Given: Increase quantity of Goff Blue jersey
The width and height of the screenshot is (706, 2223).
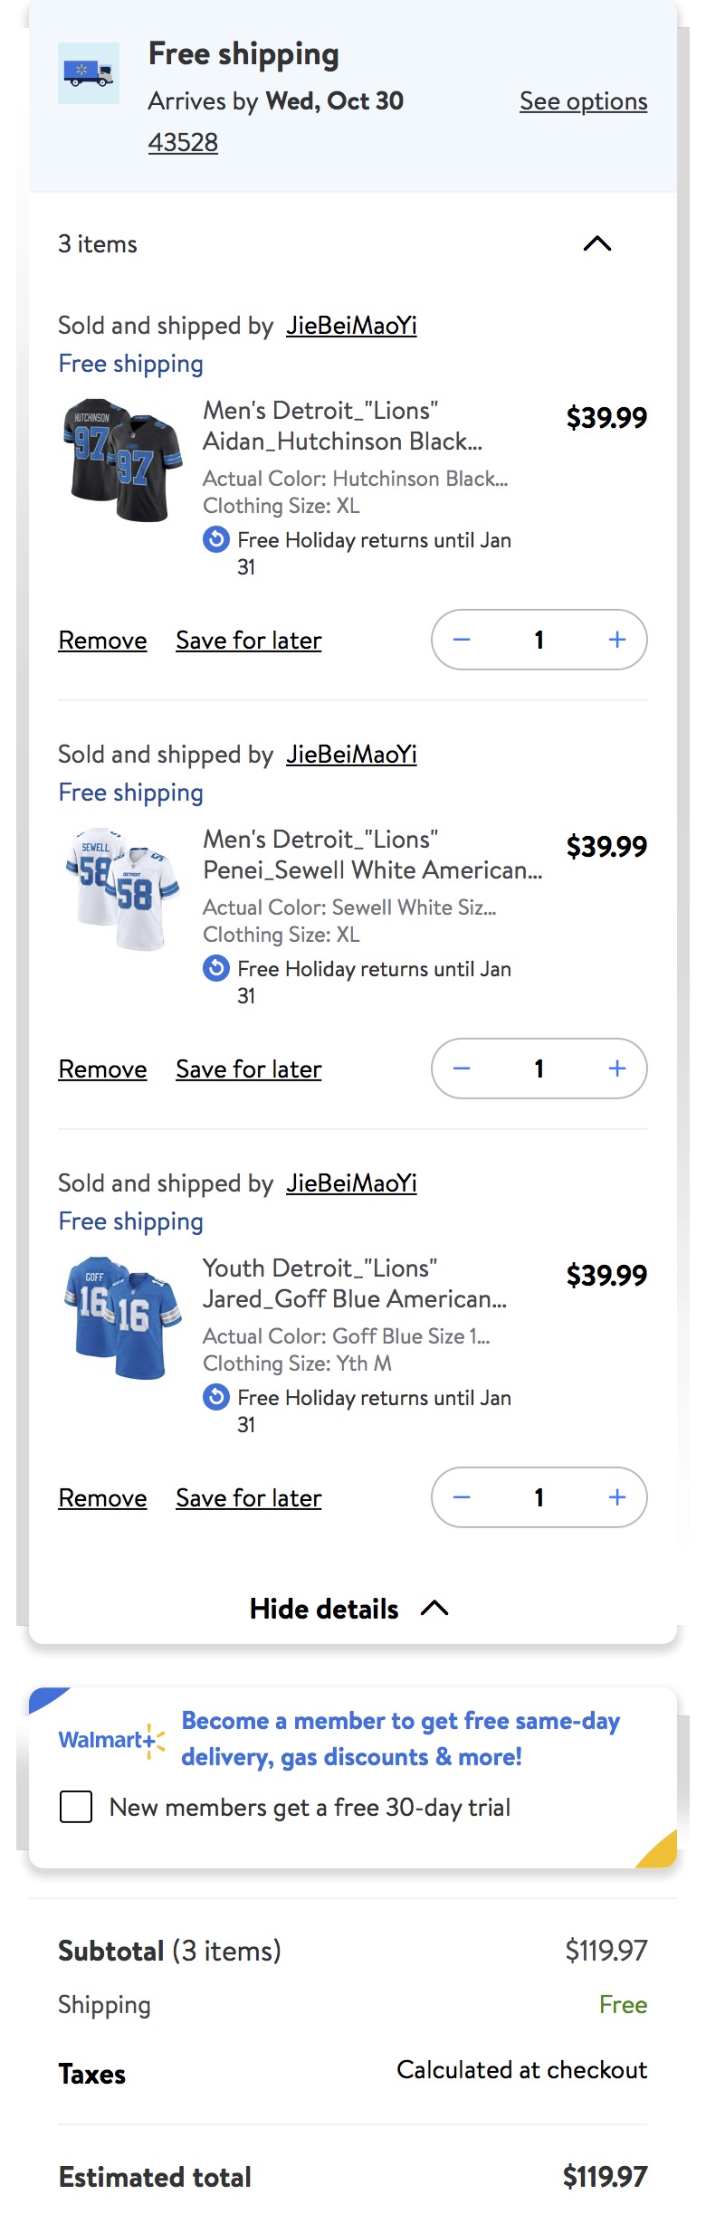Looking at the screenshot, I should coord(617,1497).
